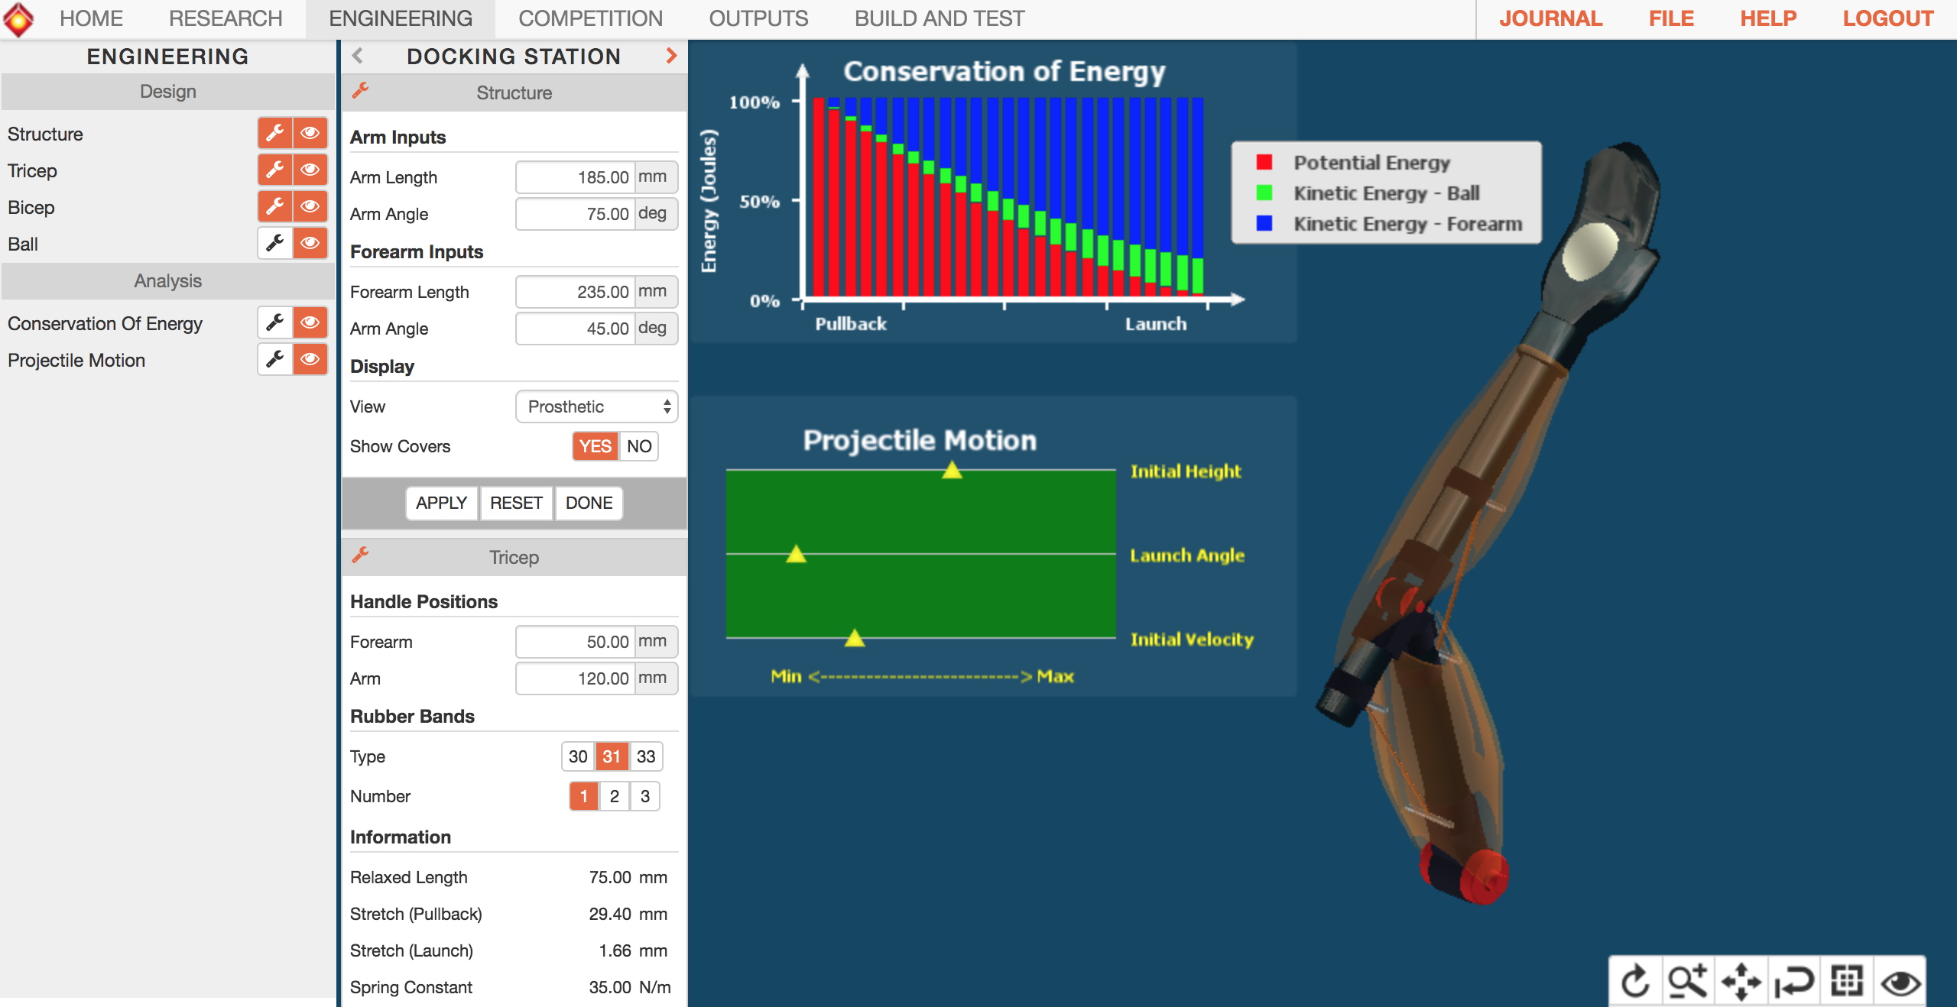1957x1007 pixels.
Task: Go to previous Docking Station panel
Action: click(357, 56)
